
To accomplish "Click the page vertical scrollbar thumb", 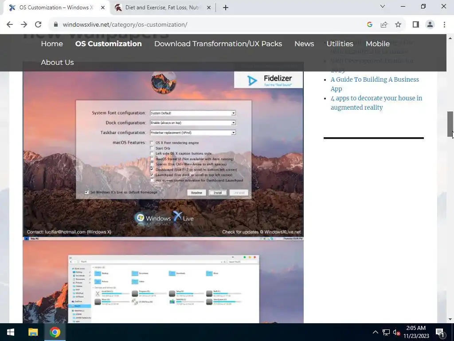I will tap(450, 124).
